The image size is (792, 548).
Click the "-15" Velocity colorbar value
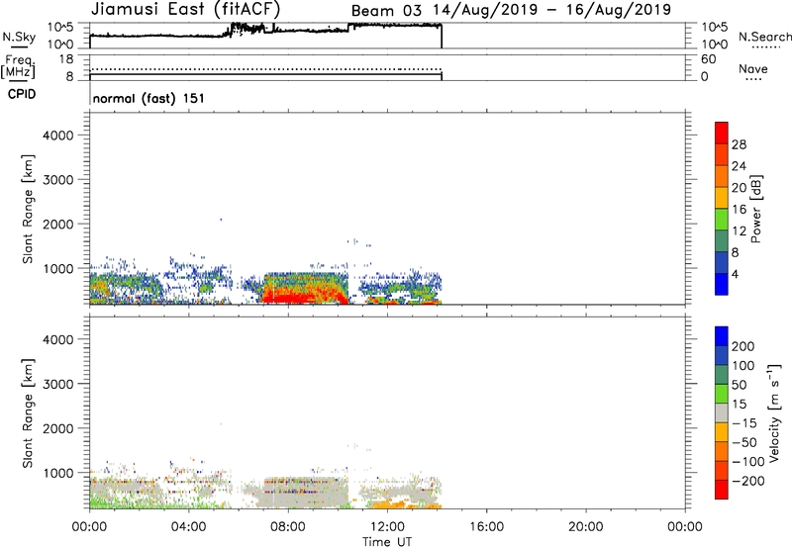[744, 423]
